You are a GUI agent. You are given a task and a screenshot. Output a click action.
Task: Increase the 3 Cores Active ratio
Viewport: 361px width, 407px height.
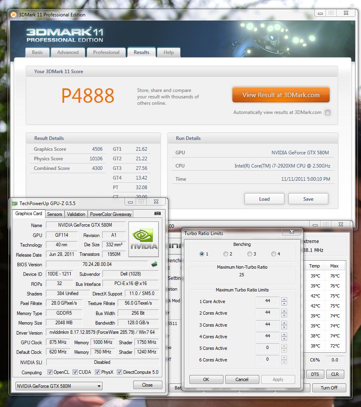click(x=284, y=323)
